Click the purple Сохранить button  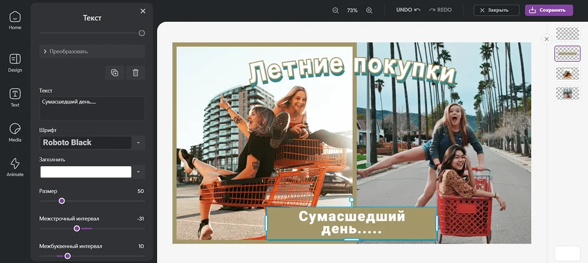point(549,10)
